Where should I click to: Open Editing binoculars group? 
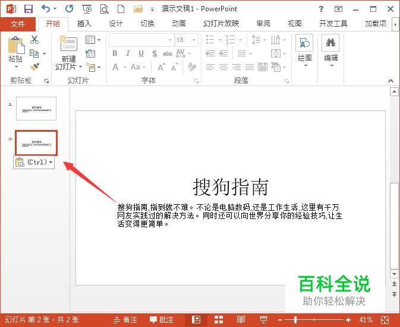coord(330,51)
